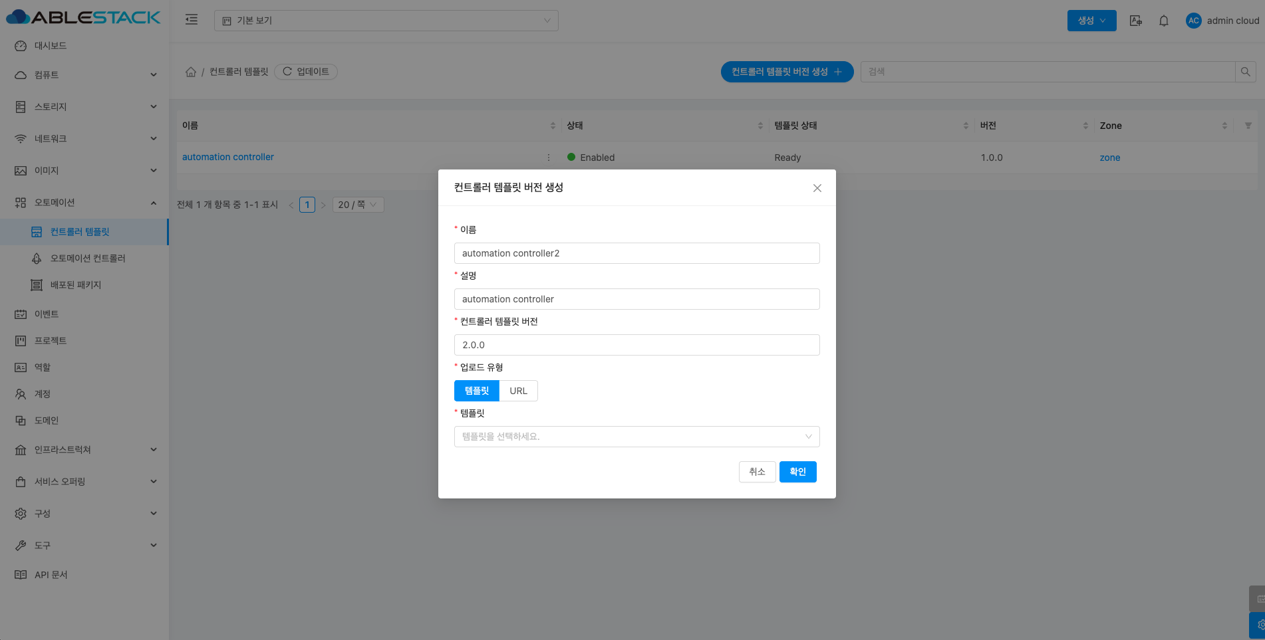The height and width of the screenshot is (640, 1265).
Task: Click the tools wrench icon
Action: click(21, 546)
